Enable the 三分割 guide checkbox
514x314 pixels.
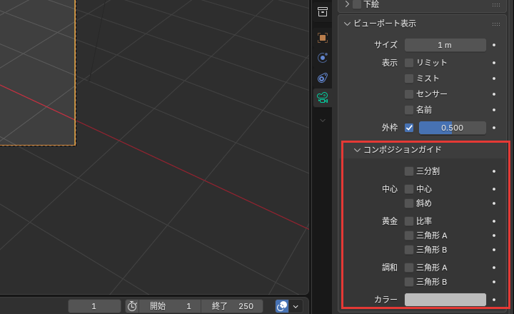[409, 171]
